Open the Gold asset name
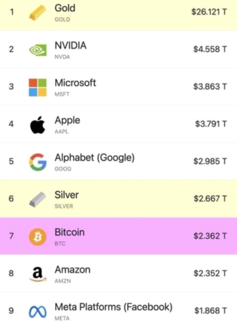The image size is (237, 329). pos(65,8)
